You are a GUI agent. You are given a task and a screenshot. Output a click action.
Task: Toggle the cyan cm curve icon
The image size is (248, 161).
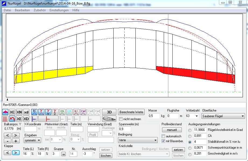[x=69, y=112]
